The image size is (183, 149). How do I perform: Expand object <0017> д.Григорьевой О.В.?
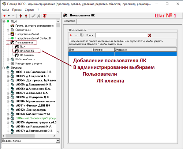click(x=8, y=131)
